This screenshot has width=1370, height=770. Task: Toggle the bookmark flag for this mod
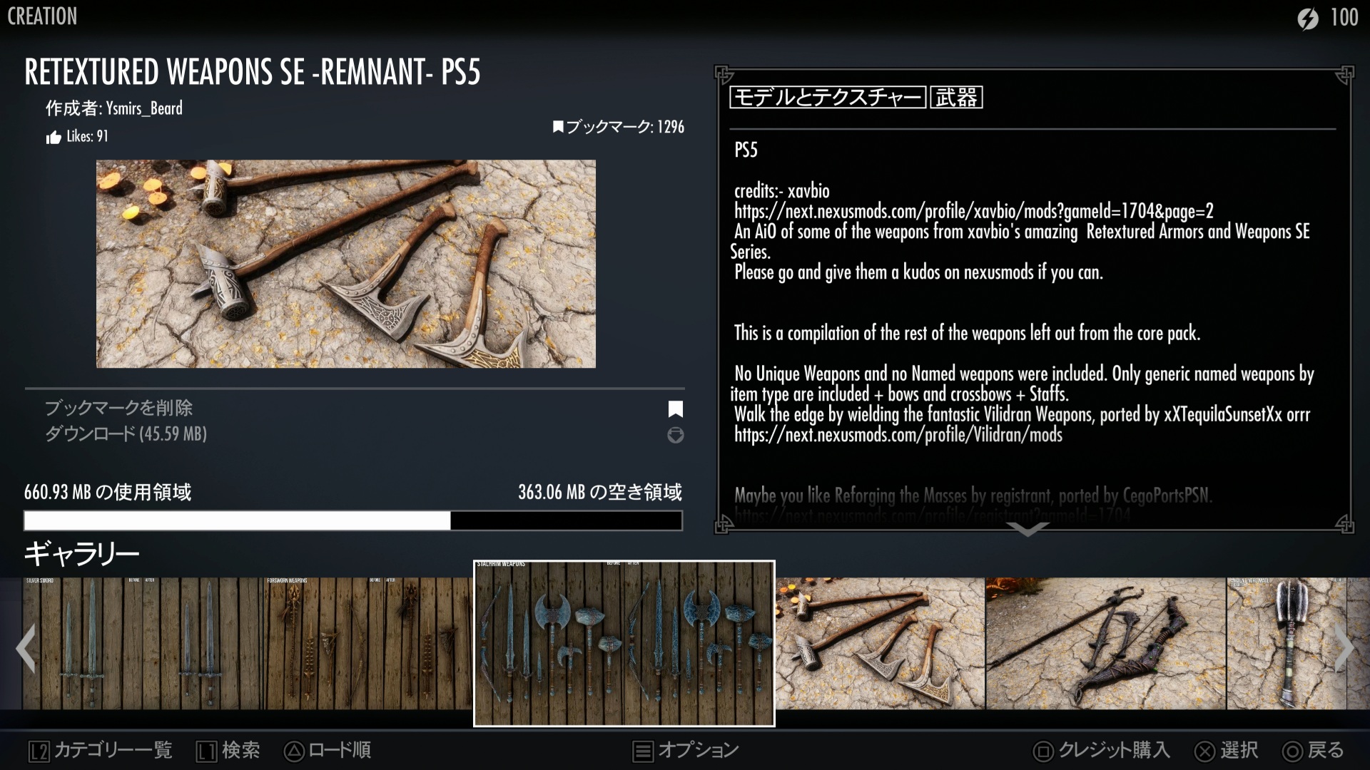tap(675, 409)
